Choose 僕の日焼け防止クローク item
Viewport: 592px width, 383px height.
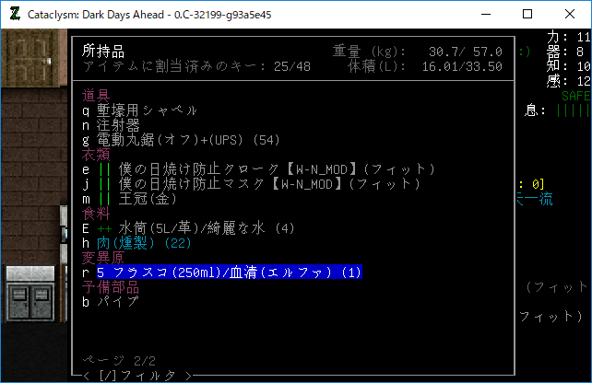[258, 169]
